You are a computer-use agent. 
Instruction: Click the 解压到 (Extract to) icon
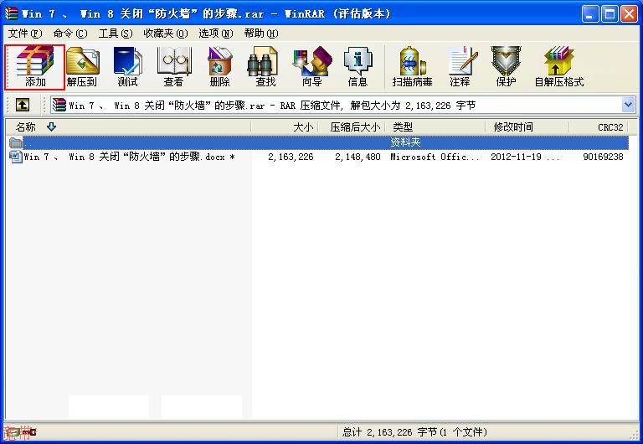click(81, 67)
